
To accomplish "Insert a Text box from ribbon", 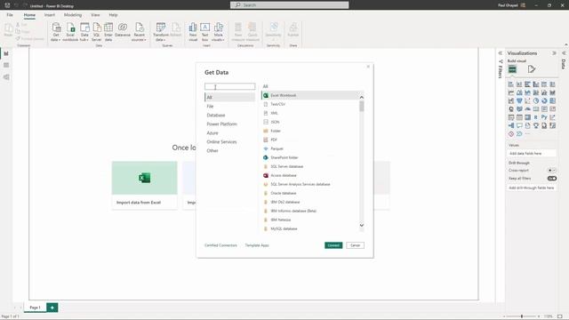I will click(x=205, y=32).
